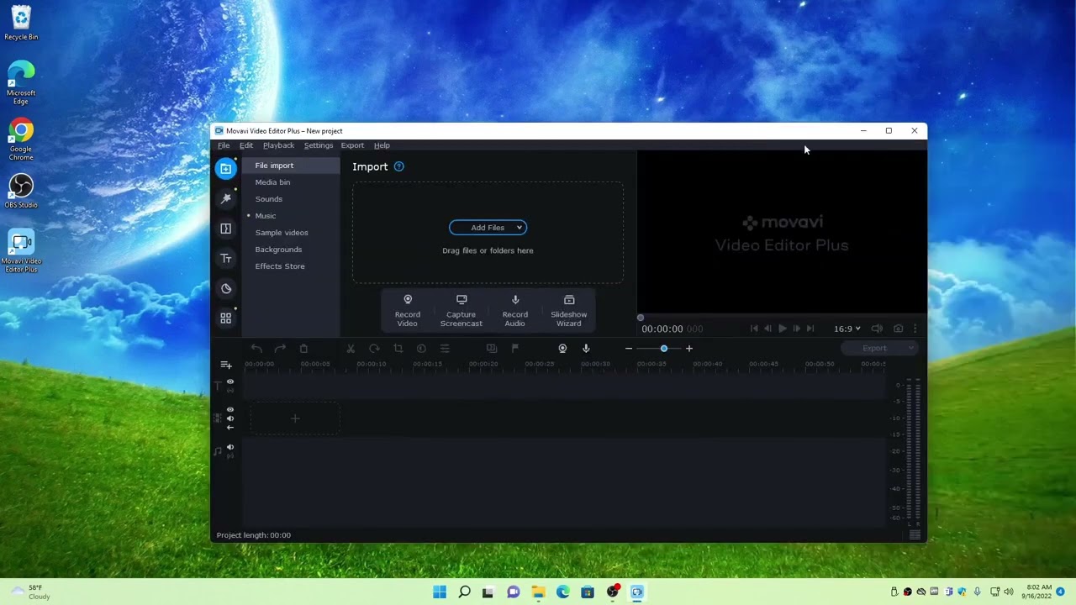Select File import in side list
1076x605 pixels.
click(291, 166)
